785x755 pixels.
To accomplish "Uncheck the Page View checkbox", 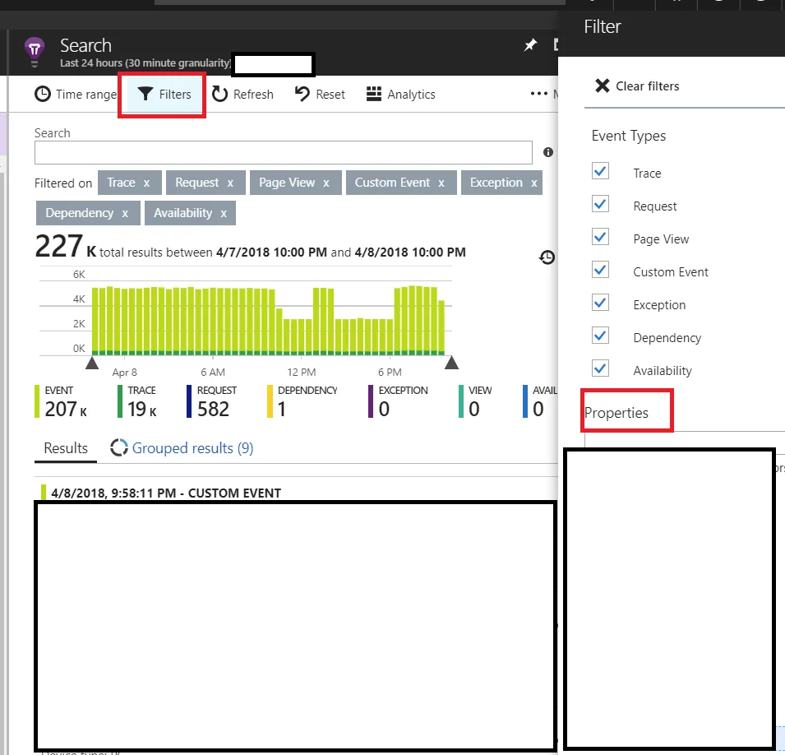I will click(600, 237).
